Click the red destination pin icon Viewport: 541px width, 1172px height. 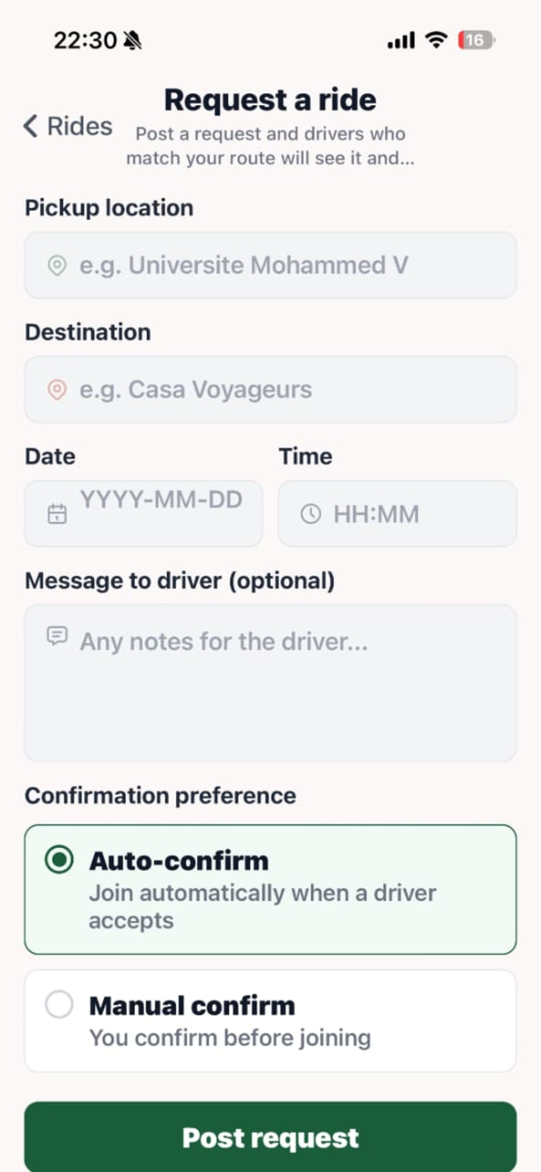57,389
